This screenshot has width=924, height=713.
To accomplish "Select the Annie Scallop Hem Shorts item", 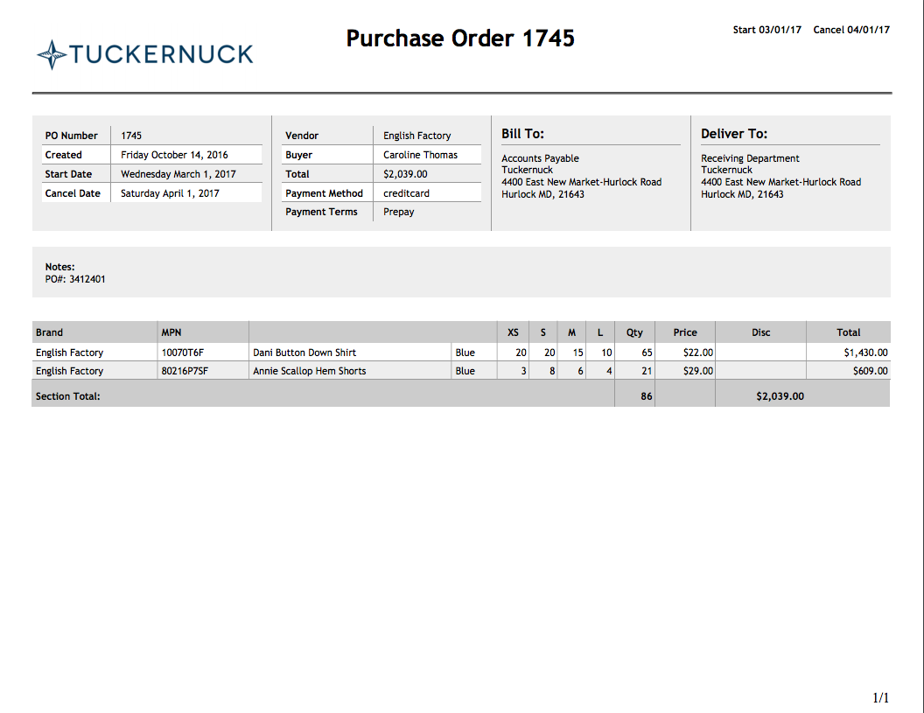I will [309, 371].
